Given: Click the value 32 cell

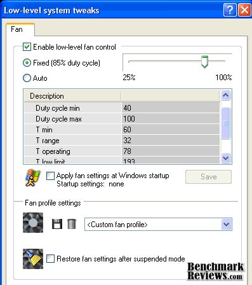Looking at the screenshot, I should click(171, 141).
